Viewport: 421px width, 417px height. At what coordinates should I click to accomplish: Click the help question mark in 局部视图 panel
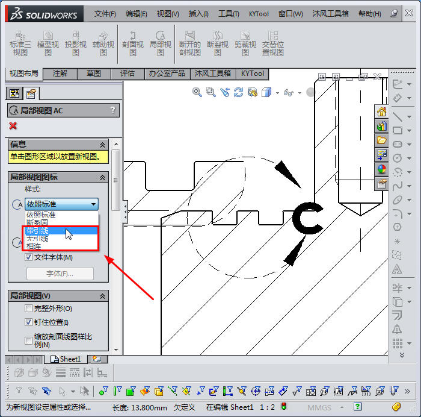click(112, 110)
